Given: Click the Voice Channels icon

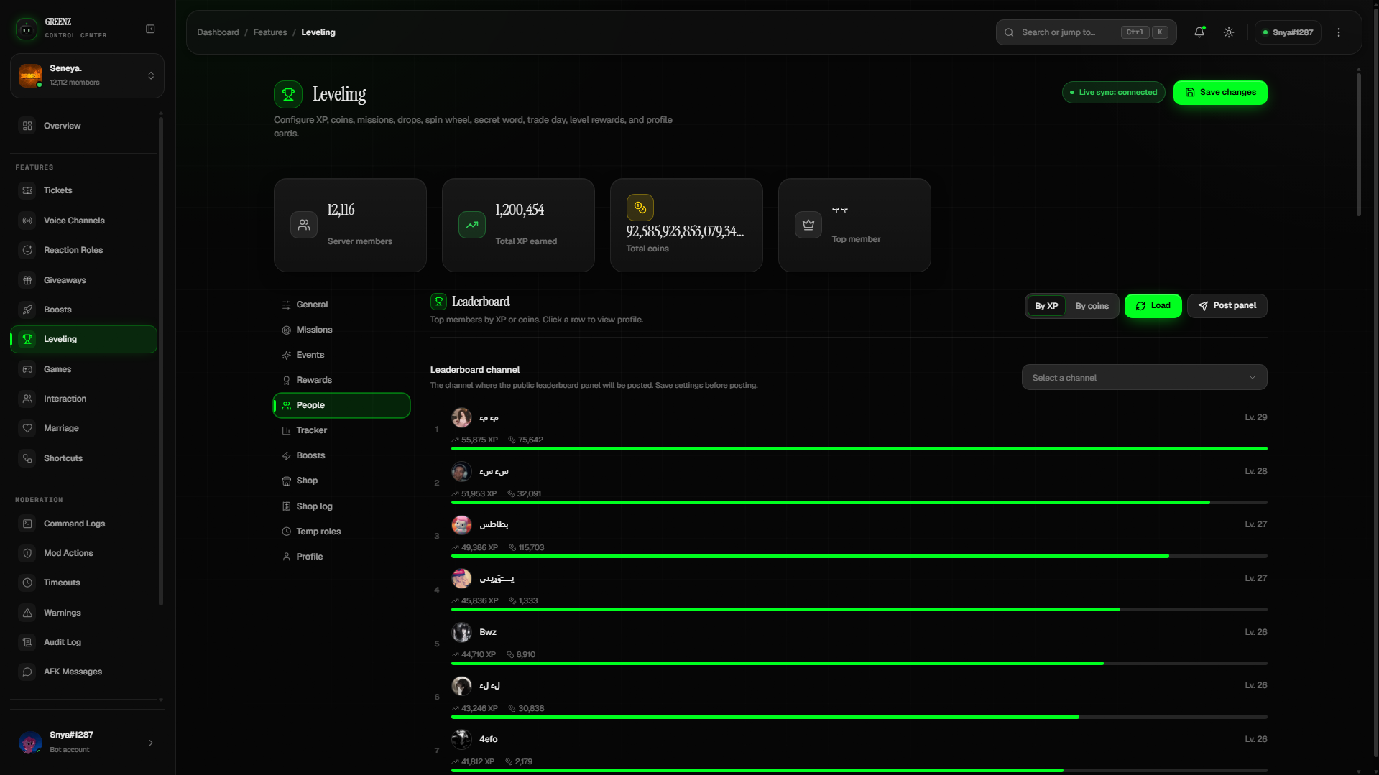Looking at the screenshot, I should [27, 221].
